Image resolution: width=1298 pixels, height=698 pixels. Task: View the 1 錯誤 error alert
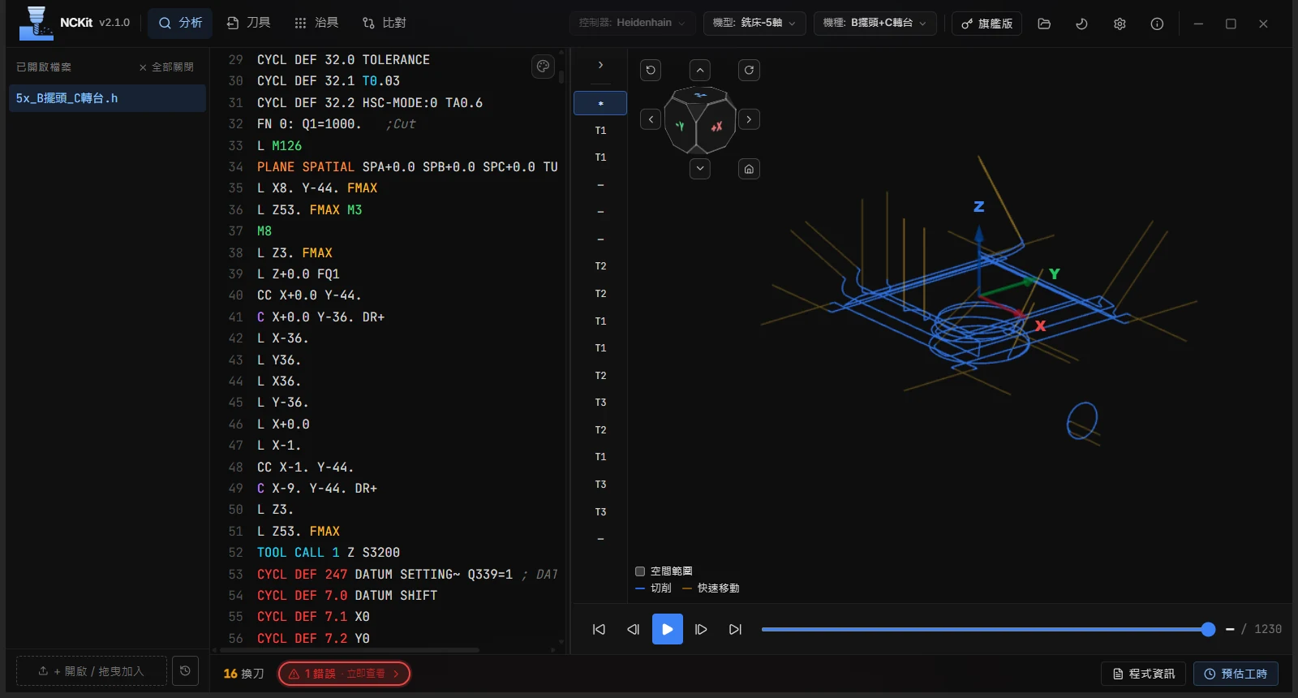(344, 674)
